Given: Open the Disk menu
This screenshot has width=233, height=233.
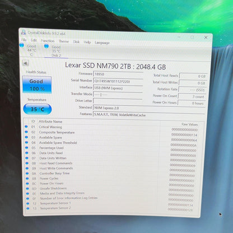Looking at the screenshot, I should 76,41.
